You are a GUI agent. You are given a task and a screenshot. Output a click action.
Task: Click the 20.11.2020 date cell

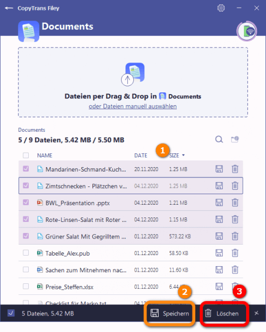click(146, 169)
